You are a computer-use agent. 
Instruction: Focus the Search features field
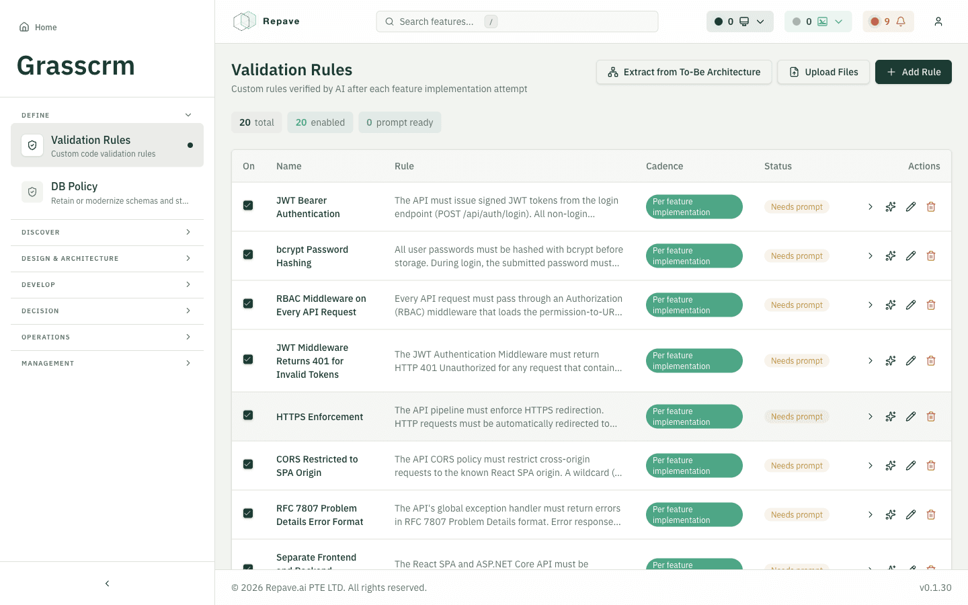point(517,22)
